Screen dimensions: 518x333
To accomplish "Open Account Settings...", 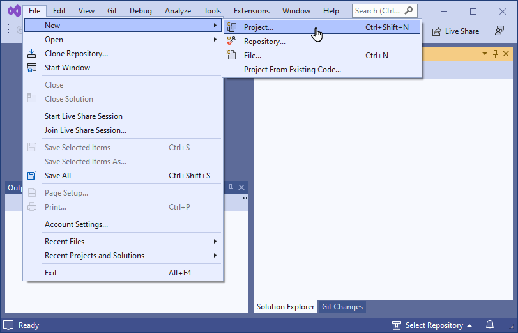I will [123, 224].
